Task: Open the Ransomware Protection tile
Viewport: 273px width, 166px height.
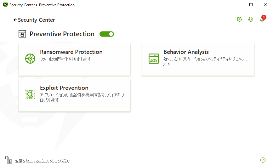Action: click(x=75, y=60)
